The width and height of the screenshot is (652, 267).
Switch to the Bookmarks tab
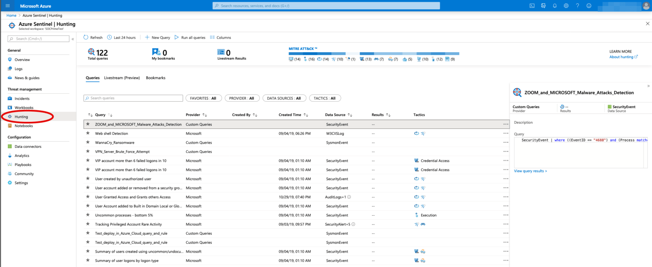pyautogui.click(x=156, y=78)
